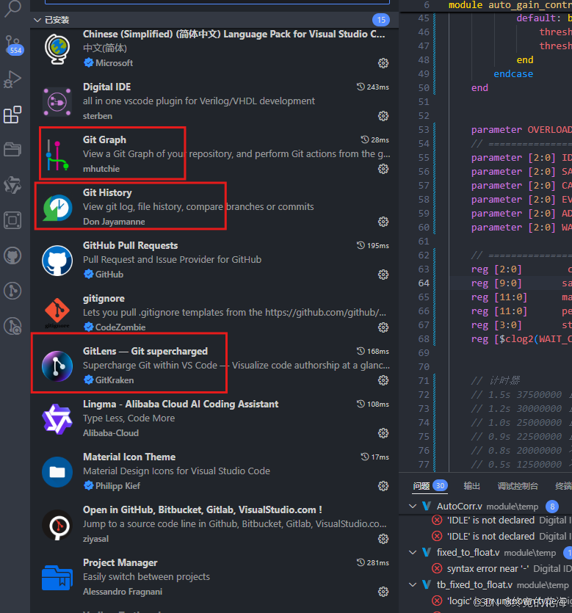The width and height of the screenshot is (572, 613).
Task: Open Run and Debug view
Action: tap(12, 79)
